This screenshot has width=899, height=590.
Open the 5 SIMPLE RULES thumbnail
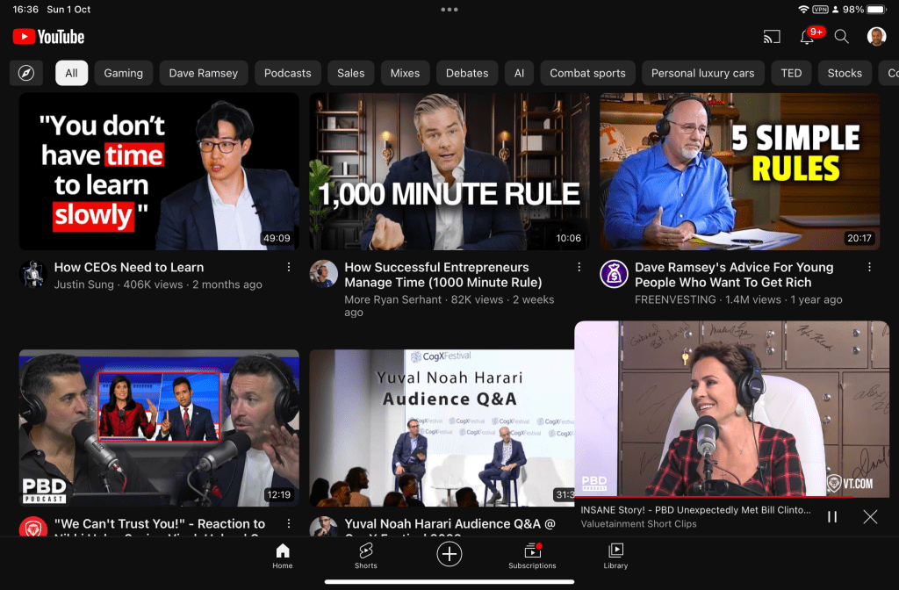pyautogui.click(x=739, y=171)
